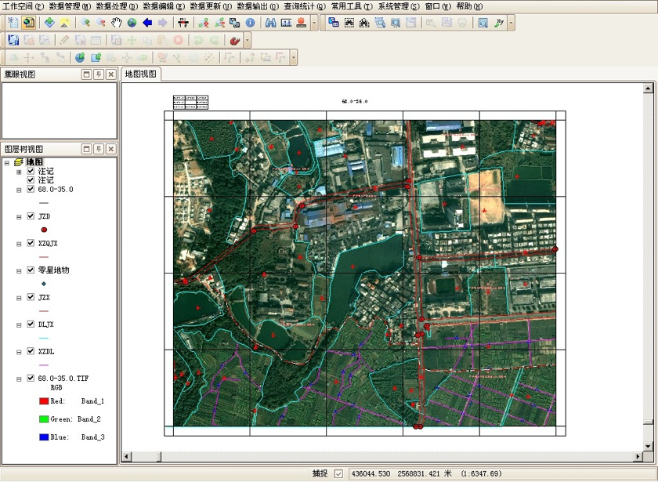The image size is (658, 482).
Task: Hide the 68.0-35.0.TIF raster layer
Action: (31, 379)
